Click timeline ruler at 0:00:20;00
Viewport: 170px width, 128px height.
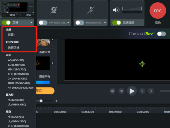pos(60,112)
